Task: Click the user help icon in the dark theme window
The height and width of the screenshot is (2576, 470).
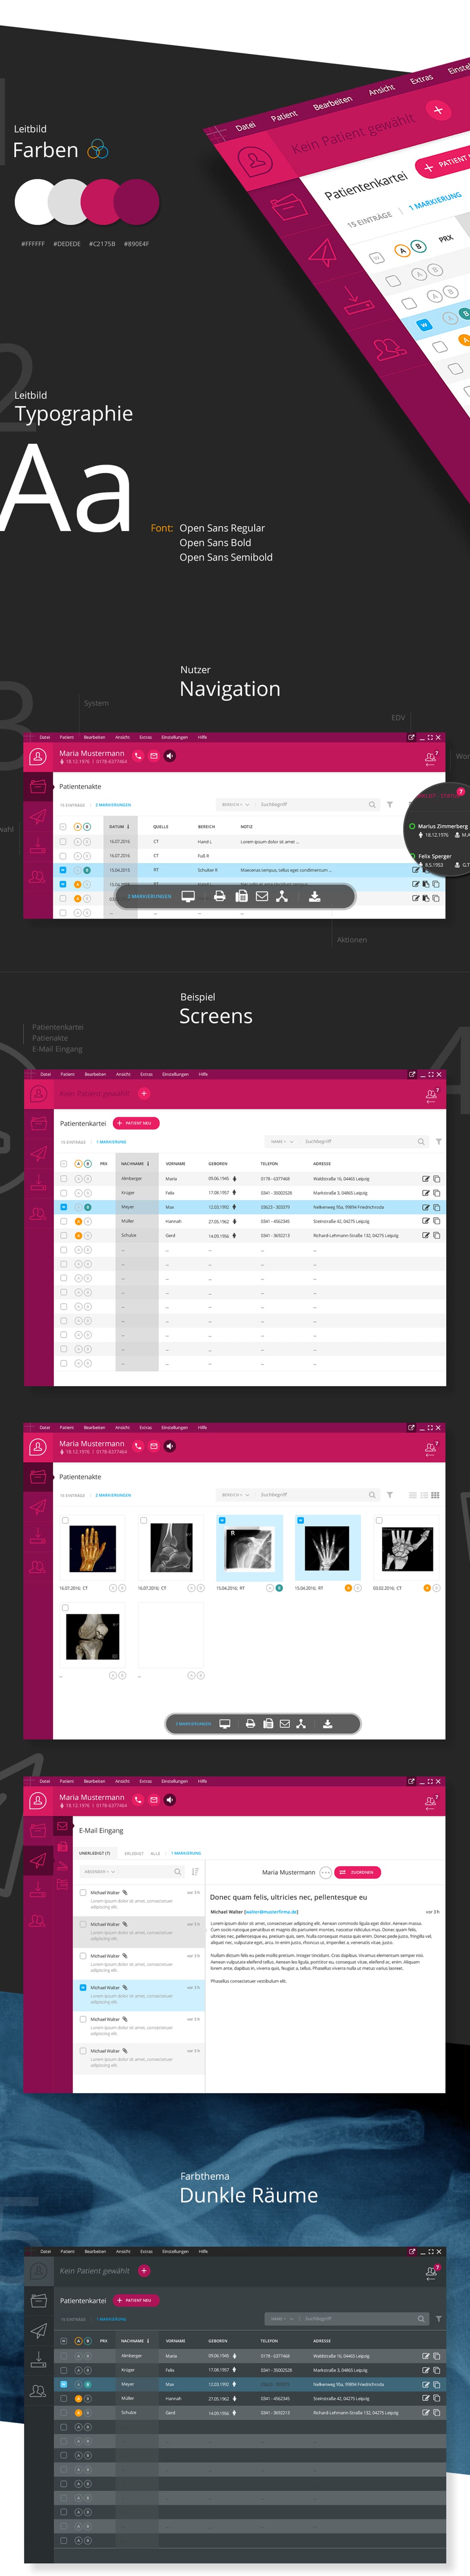Action: pos(431,2271)
